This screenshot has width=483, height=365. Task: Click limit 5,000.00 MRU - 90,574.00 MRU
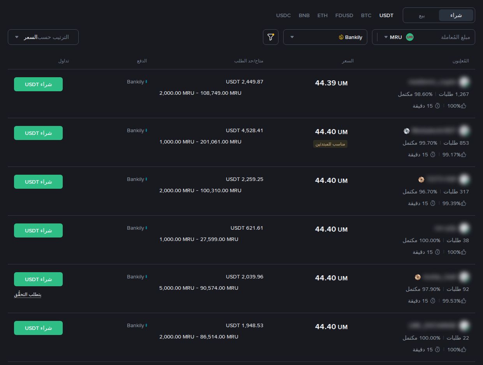point(199,288)
